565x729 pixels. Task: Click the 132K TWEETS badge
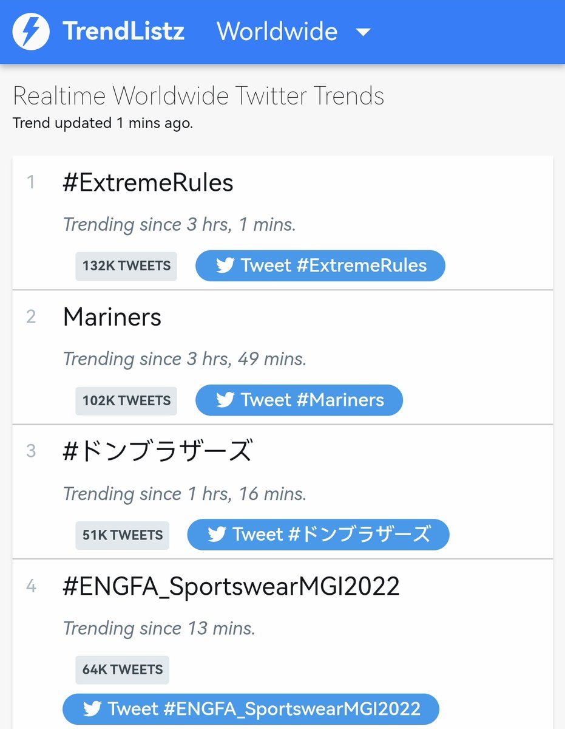coord(126,266)
